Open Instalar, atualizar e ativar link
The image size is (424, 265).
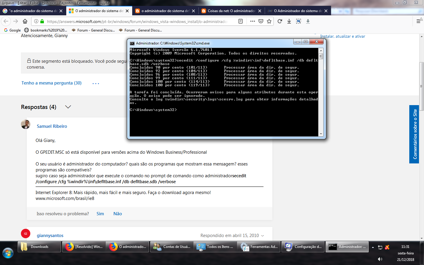click(x=342, y=37)
